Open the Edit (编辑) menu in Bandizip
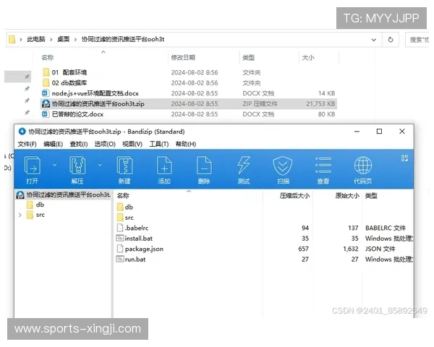This screenshot has height=347, width=434. coord(53,144)
